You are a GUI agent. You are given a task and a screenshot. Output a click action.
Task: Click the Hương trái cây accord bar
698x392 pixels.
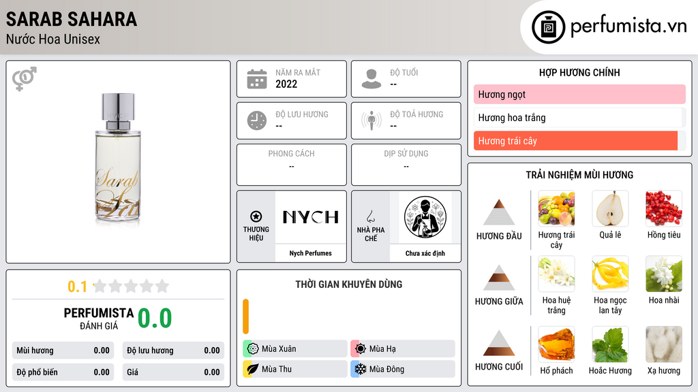point(579,141)
